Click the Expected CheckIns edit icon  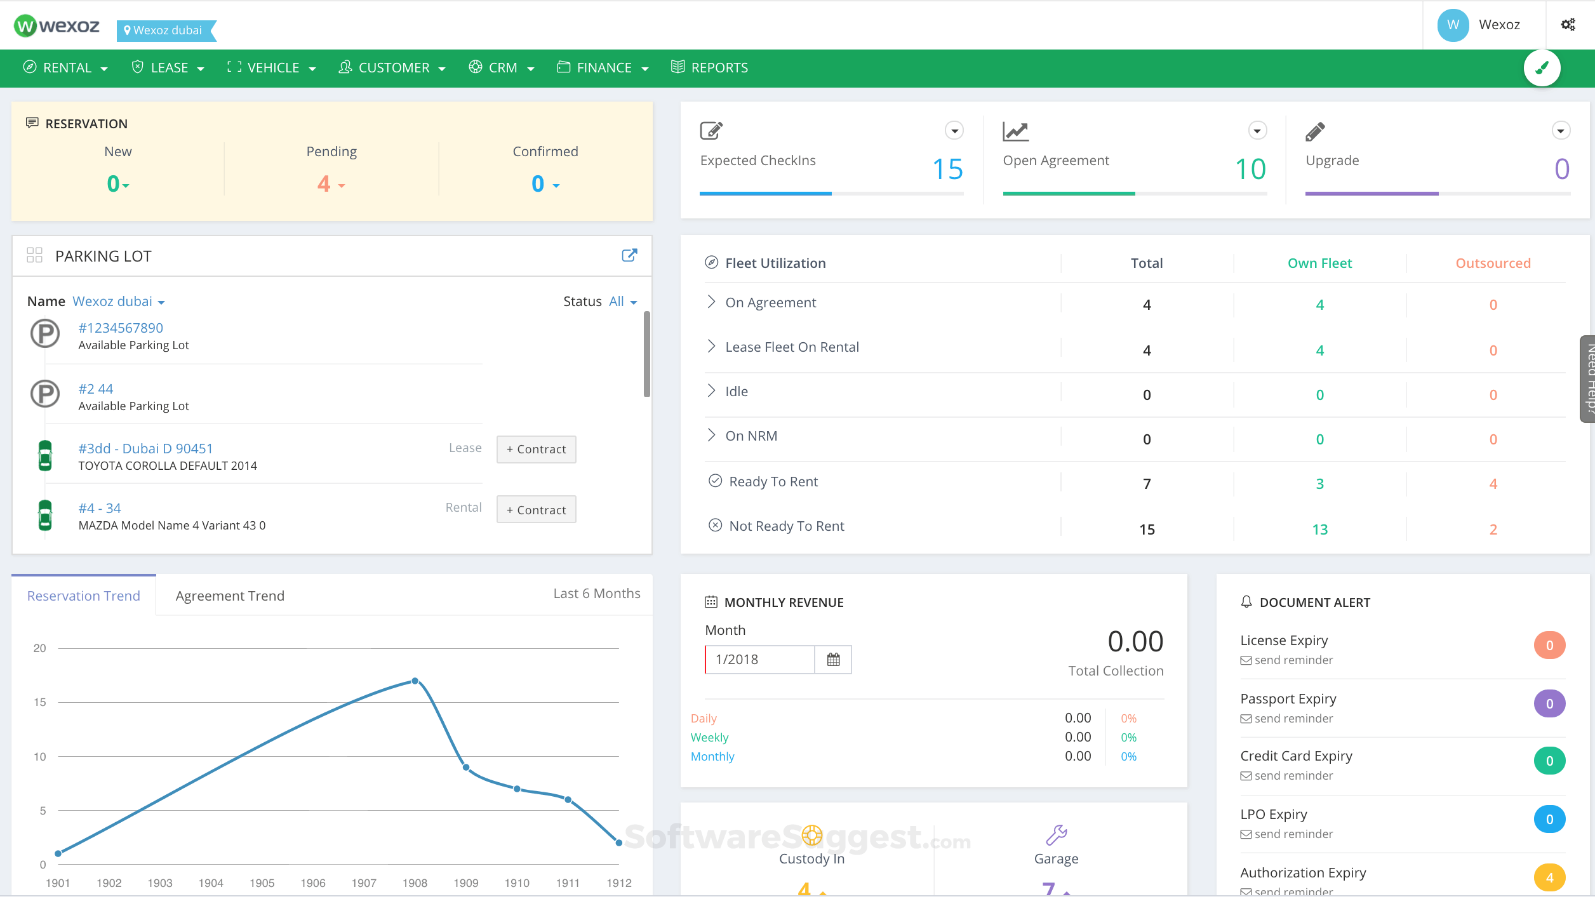click(x=711, y=131)
